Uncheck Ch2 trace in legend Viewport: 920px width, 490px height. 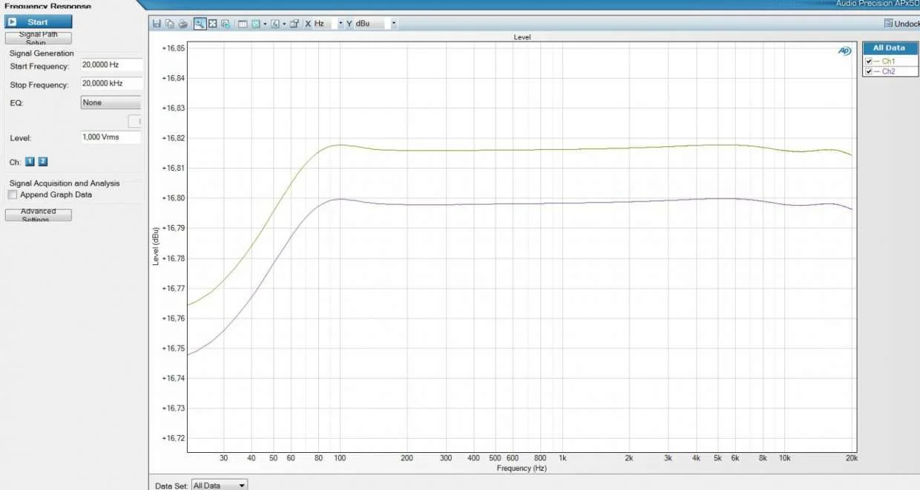pyautogui.click(x=869, y=71)
